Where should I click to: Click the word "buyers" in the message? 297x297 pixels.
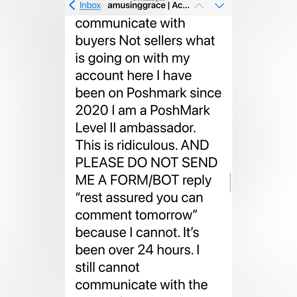(x=95, y=41)
